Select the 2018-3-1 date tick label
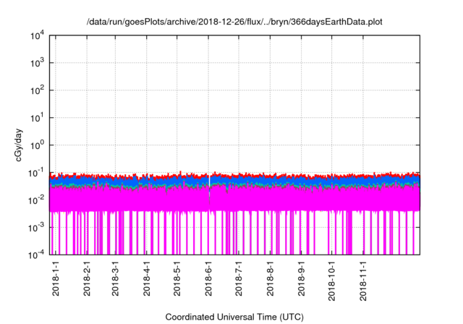 click(115, 279)
